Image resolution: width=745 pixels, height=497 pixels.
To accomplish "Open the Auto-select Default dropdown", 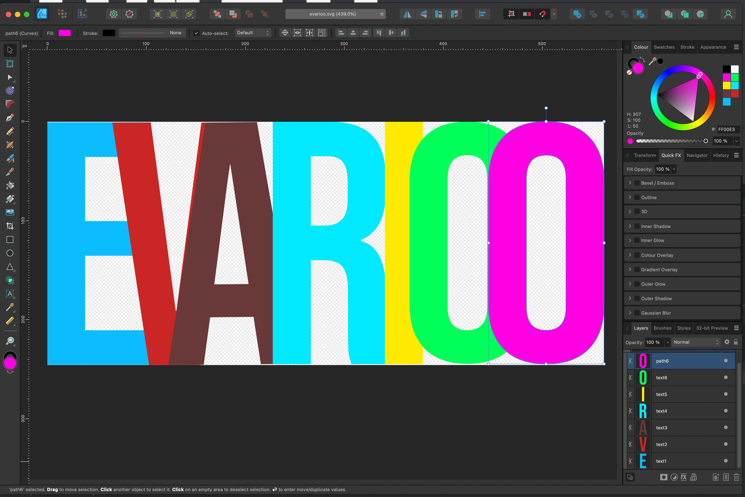I will 253,33.
